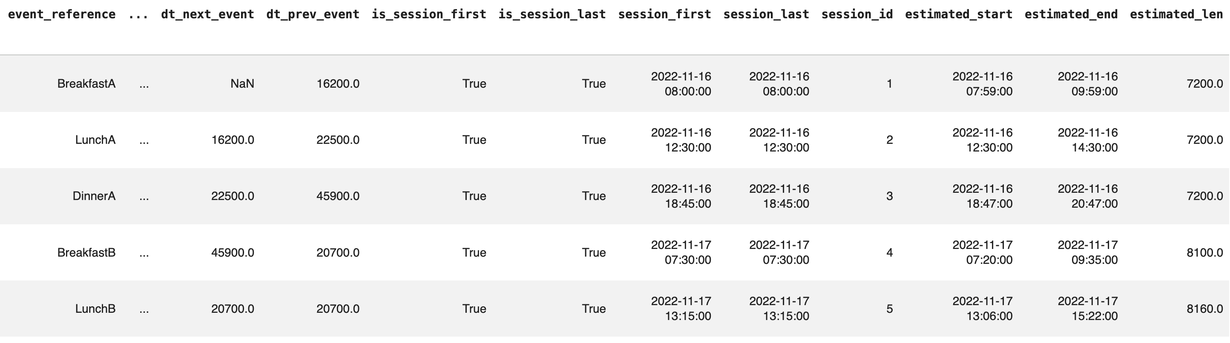The width and height of the screenshot is (1230, 343).
Task: Select the 45900.0 value in DinnerA row
Action: (x=338, y=196)
